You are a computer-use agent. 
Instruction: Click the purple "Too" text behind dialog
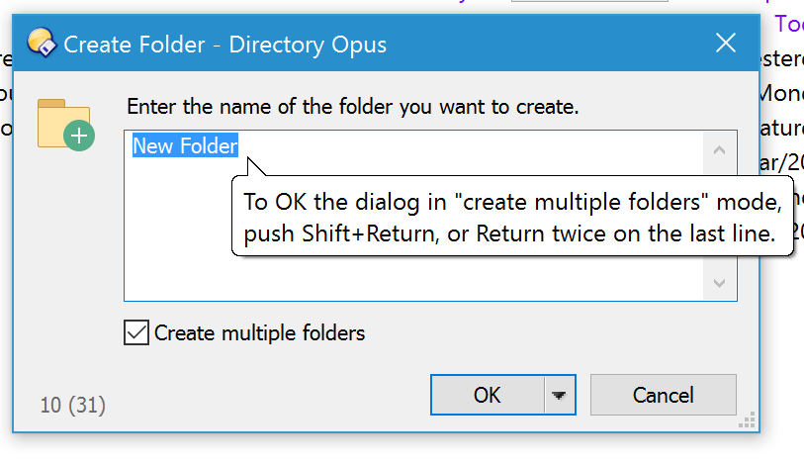[788, 24]
